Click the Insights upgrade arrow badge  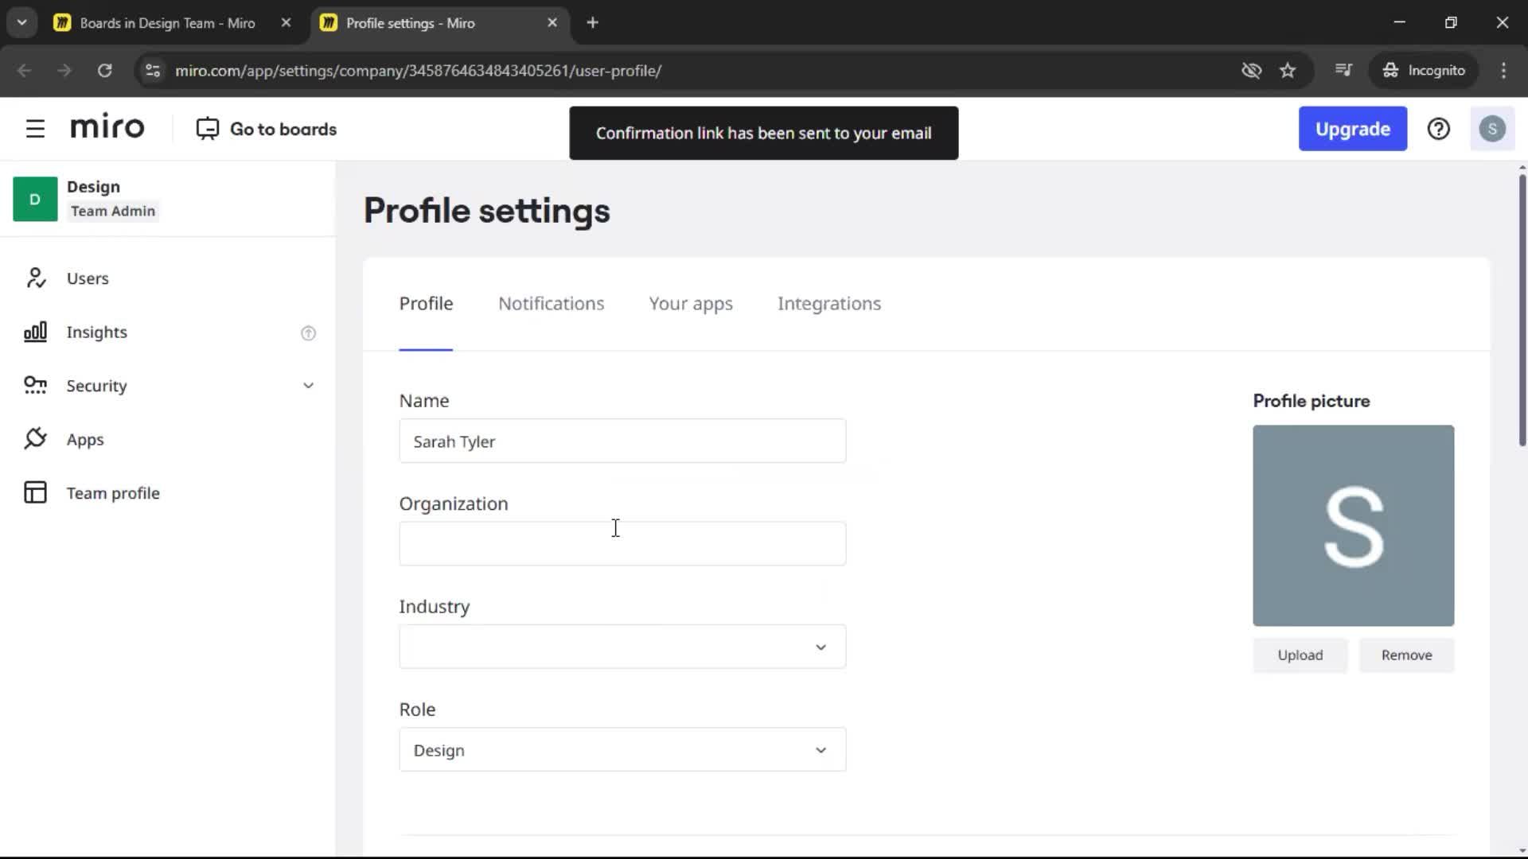[x=308, y=332]
